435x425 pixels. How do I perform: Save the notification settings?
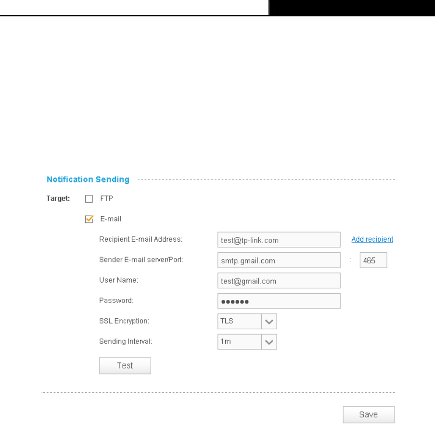369,414
